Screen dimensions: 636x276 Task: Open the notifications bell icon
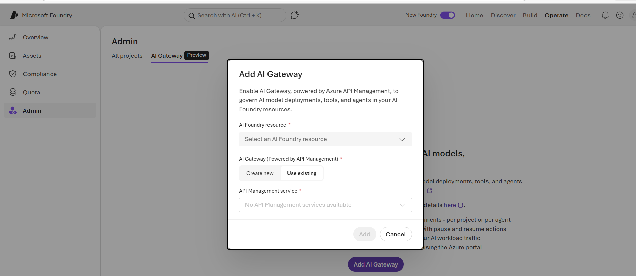click(x=605, y=15)
